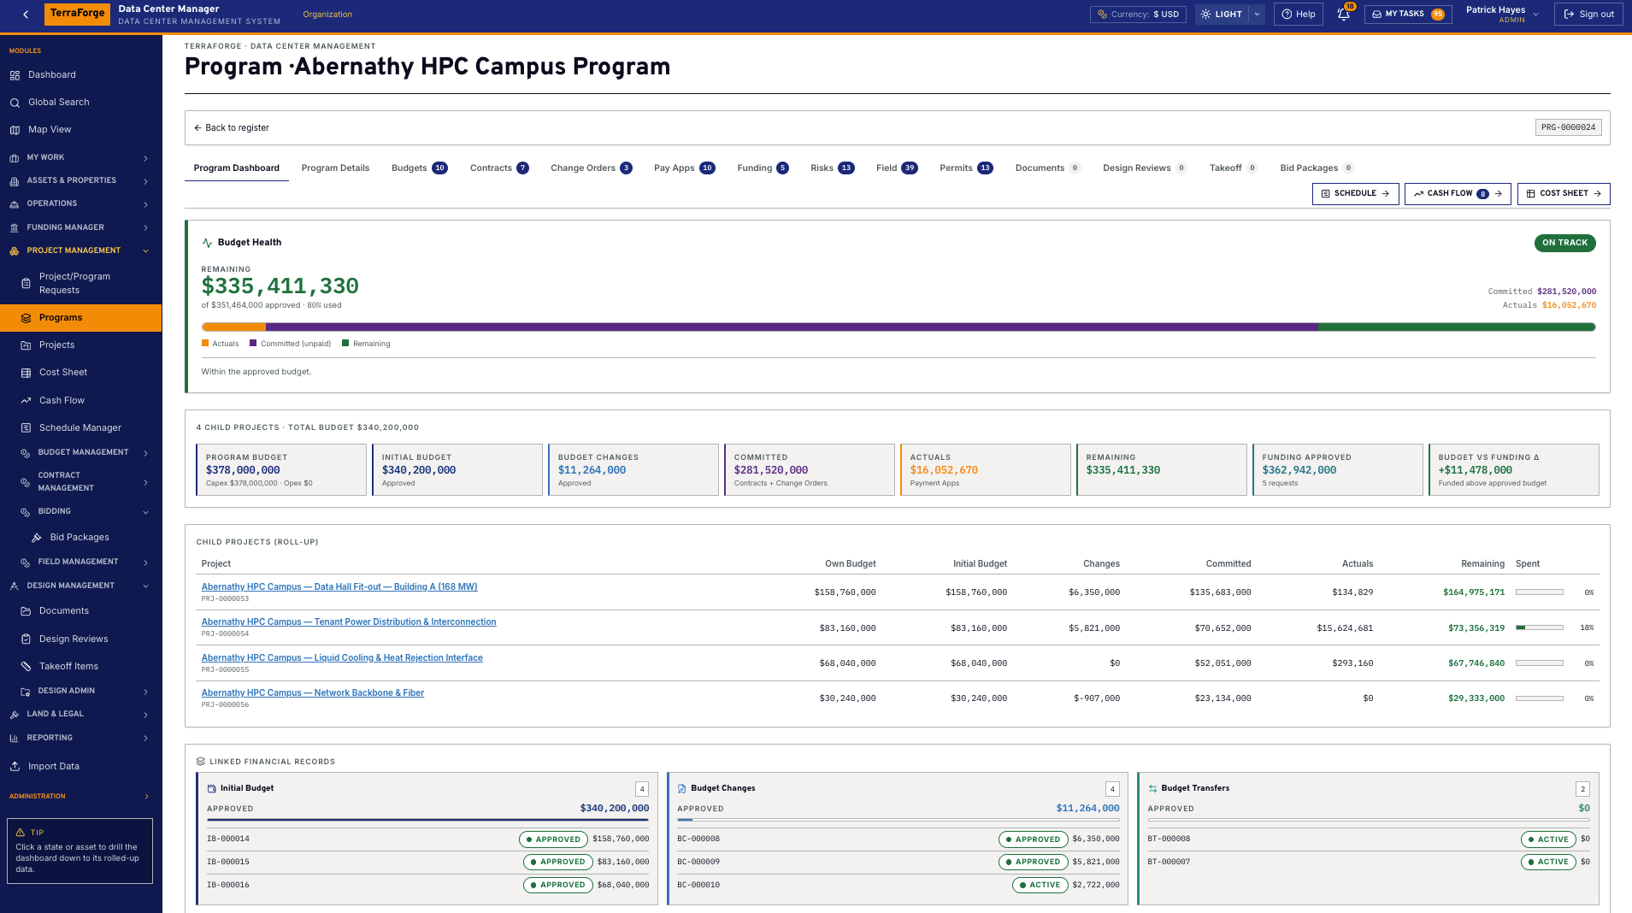Open the MY TASKS button
The image size is (1632, 913).
1407,15
